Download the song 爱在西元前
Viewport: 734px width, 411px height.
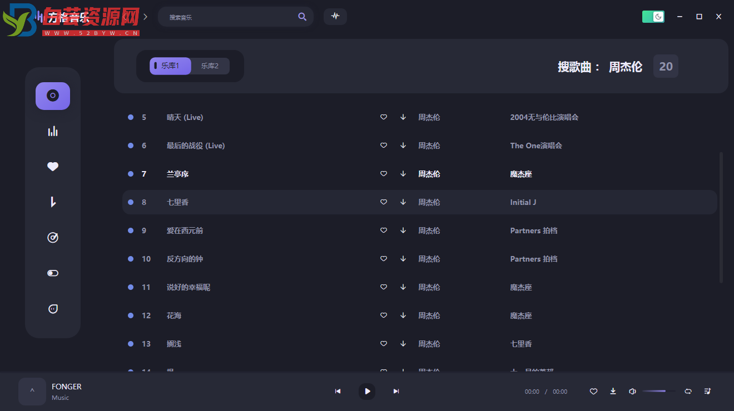pos(403,230)
